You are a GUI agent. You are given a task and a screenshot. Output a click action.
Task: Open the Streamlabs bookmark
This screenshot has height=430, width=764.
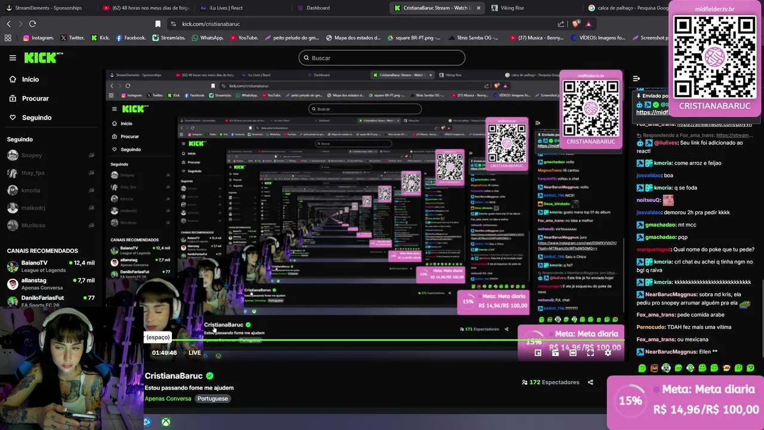169,38
